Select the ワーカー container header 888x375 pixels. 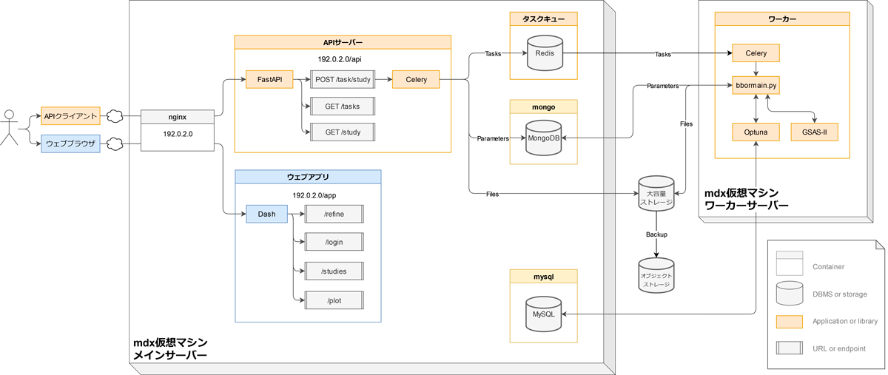(783, 18)
